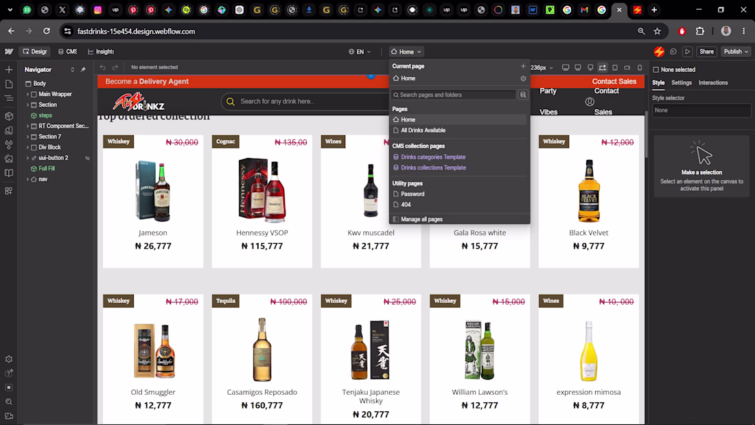Expand the Div Block node

[27, 148]
